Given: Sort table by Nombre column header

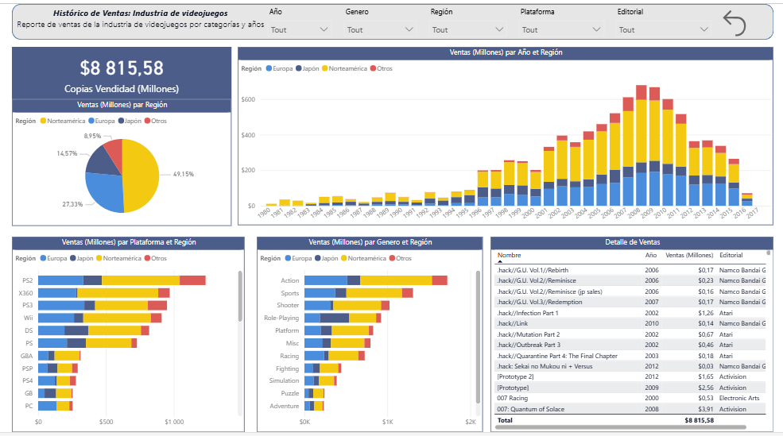Looking at the screenshot, I should coord(510,256).
